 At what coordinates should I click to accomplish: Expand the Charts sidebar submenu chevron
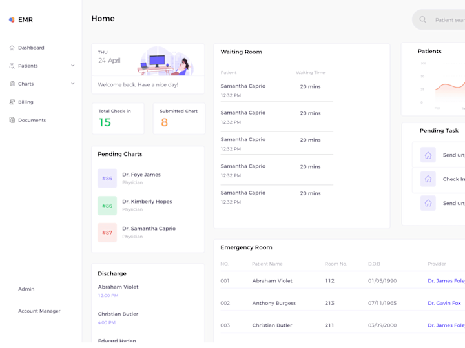(72, 84)
